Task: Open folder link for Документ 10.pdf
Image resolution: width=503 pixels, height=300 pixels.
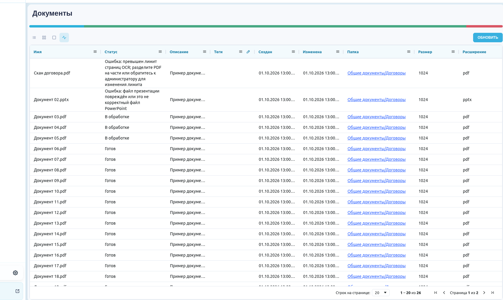Action: coord(376,191)
